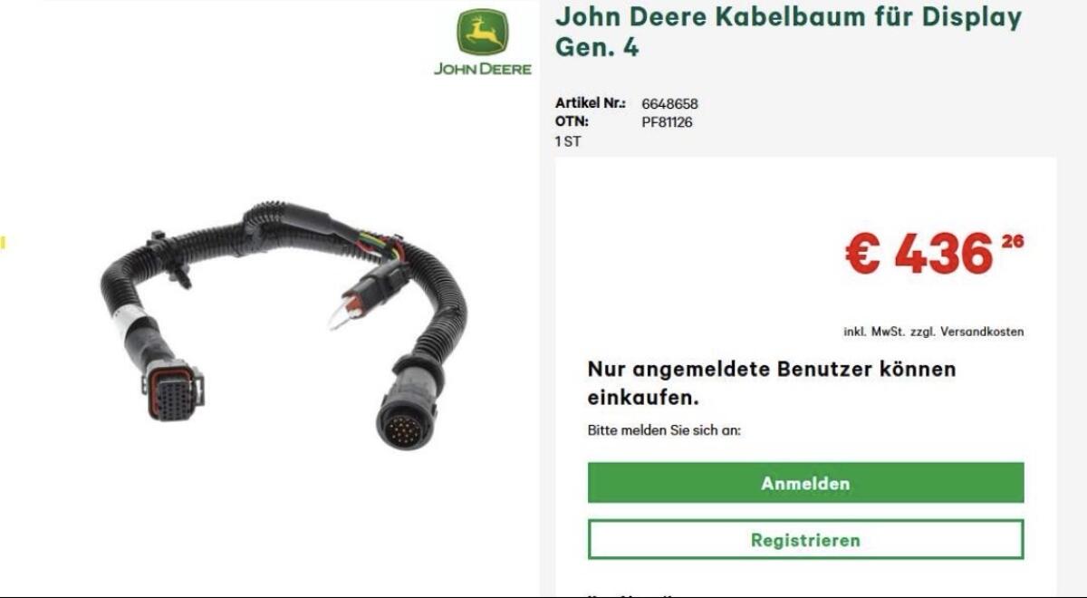Click the Nur angemeldete Benutzer heading
This screenshot has height=598, width=1087.
pyautogui.click(x=772, y=382)
